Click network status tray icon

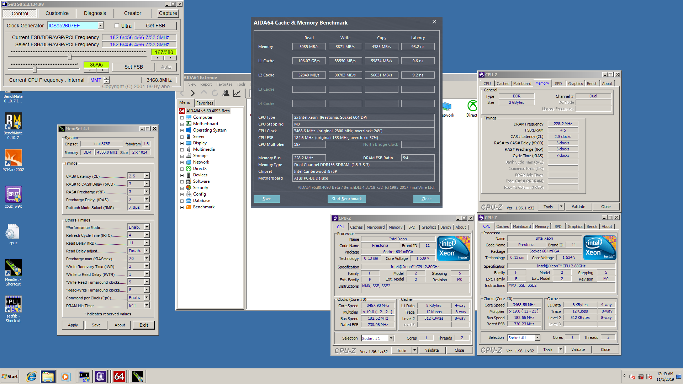point(641,377)
